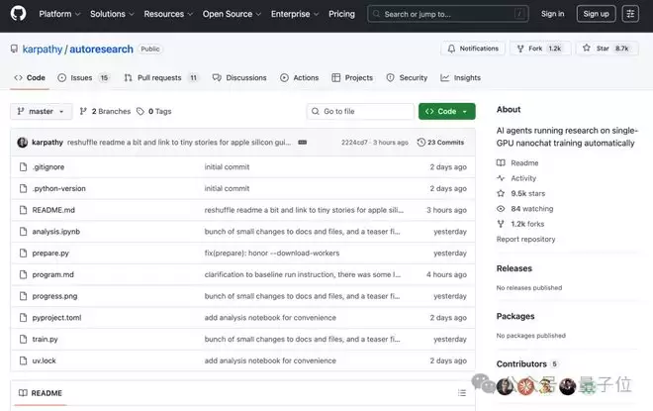Open the Solutions dropdown menu
The width and height of the screenshot is (653, 411).
point(111,14)
